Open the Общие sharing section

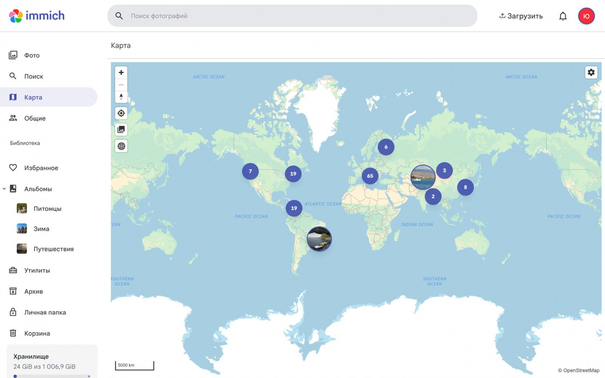pos(49,118)
